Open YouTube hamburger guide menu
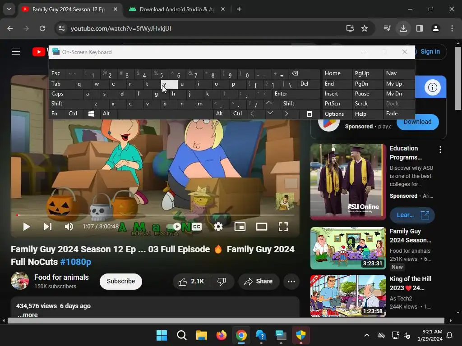The image size is (462, 346). point(16,52)
